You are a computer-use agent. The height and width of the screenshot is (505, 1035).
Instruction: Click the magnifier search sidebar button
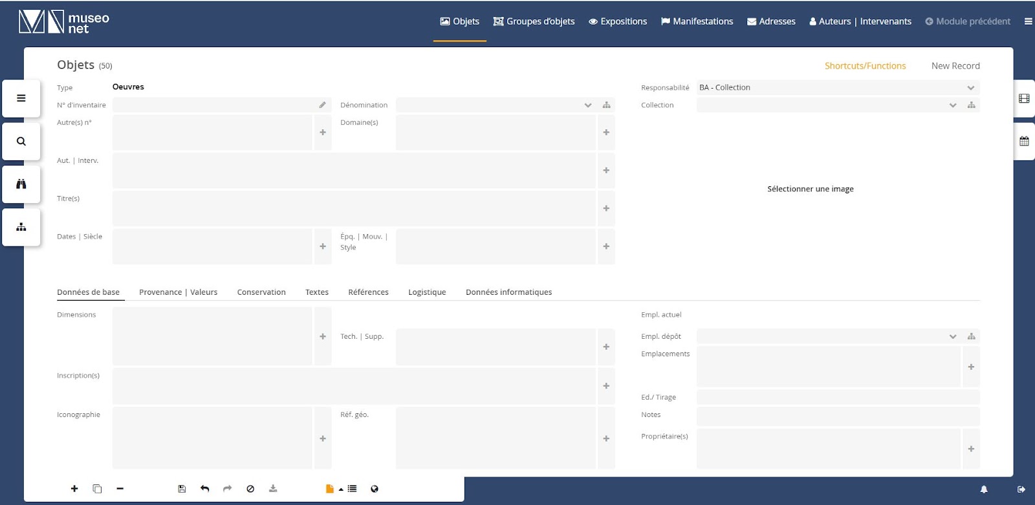click(x=21, y=141)
